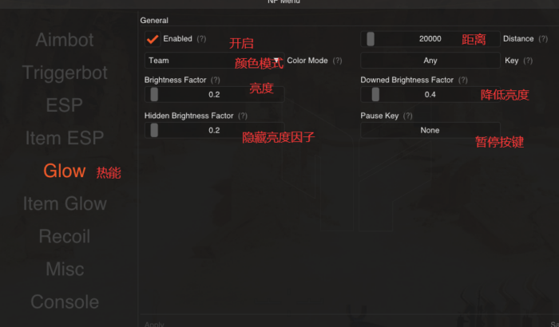Click the help icon beside Distance
This screenshot has height=327, width=559.
click(543, 39)
